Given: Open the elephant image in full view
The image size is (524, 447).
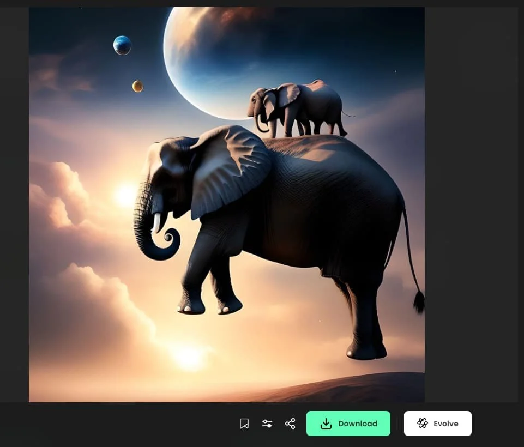Looking at the screenshot, I should point(226,204).
